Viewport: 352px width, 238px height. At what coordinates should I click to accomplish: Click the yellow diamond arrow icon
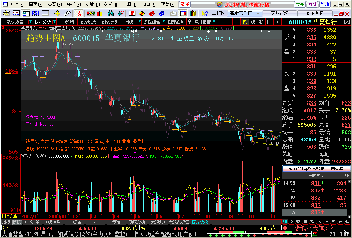pos(142,14)
